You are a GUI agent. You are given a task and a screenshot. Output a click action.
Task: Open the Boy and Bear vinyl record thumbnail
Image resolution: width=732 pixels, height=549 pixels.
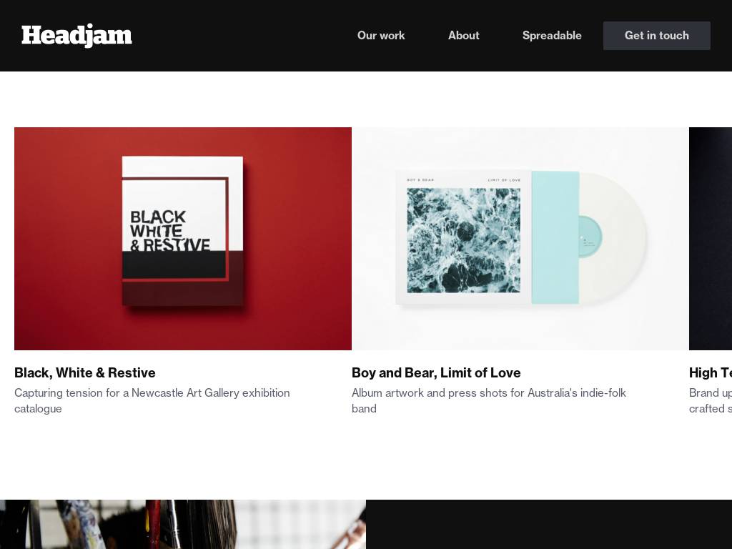point(520,239)
